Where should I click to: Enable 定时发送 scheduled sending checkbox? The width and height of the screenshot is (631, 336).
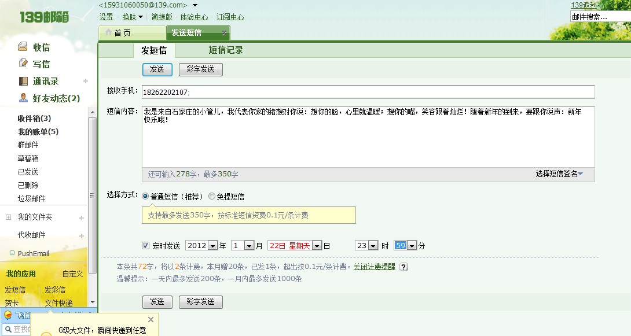(x=145, y=245)
